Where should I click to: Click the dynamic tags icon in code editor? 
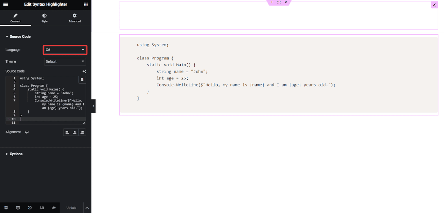(82, 80)
